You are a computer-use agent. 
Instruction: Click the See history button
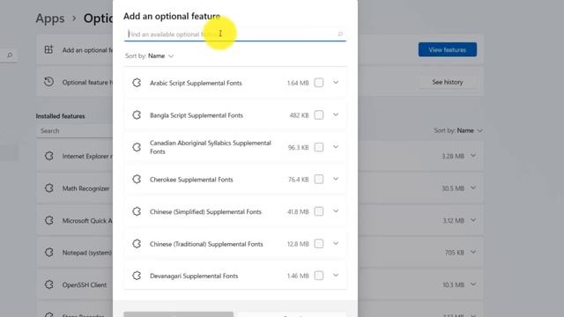click(448, 82)
